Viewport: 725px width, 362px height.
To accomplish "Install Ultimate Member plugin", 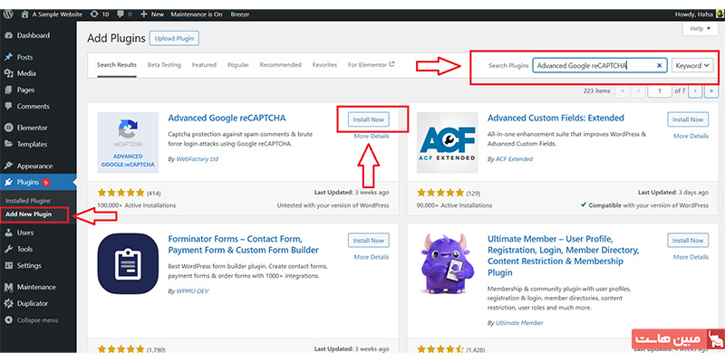I will pos(688,241).
